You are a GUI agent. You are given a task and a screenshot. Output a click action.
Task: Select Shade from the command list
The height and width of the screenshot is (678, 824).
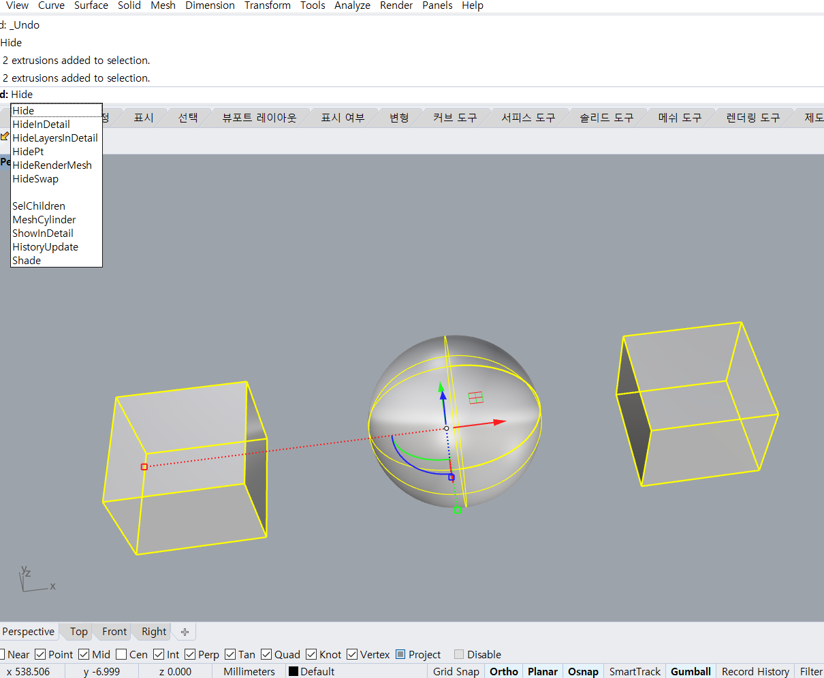point(57,260)
